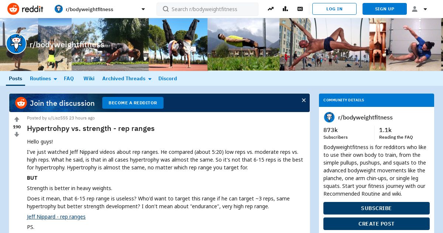Open the user account dropdown menu
Image resolution: width=443 pixels, height=233 pixels.
point(419,9)
